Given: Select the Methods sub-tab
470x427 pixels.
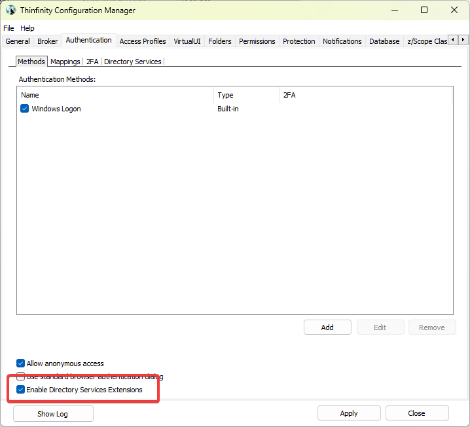Looking at the screenshot, I should click(31, 62).
